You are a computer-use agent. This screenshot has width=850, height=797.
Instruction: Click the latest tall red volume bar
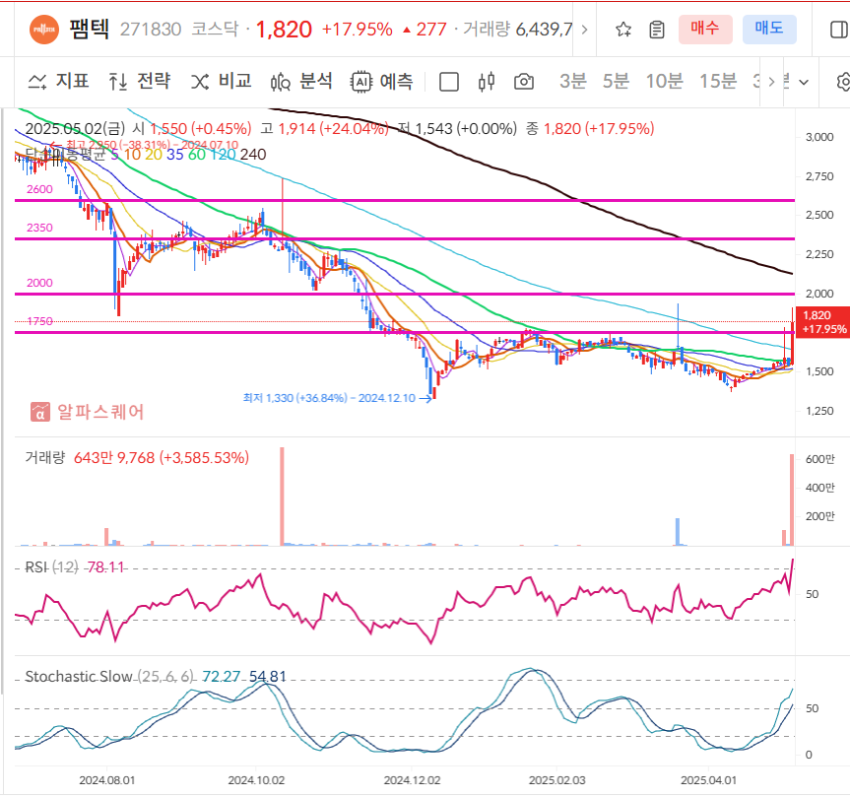[x=792, y=499]
